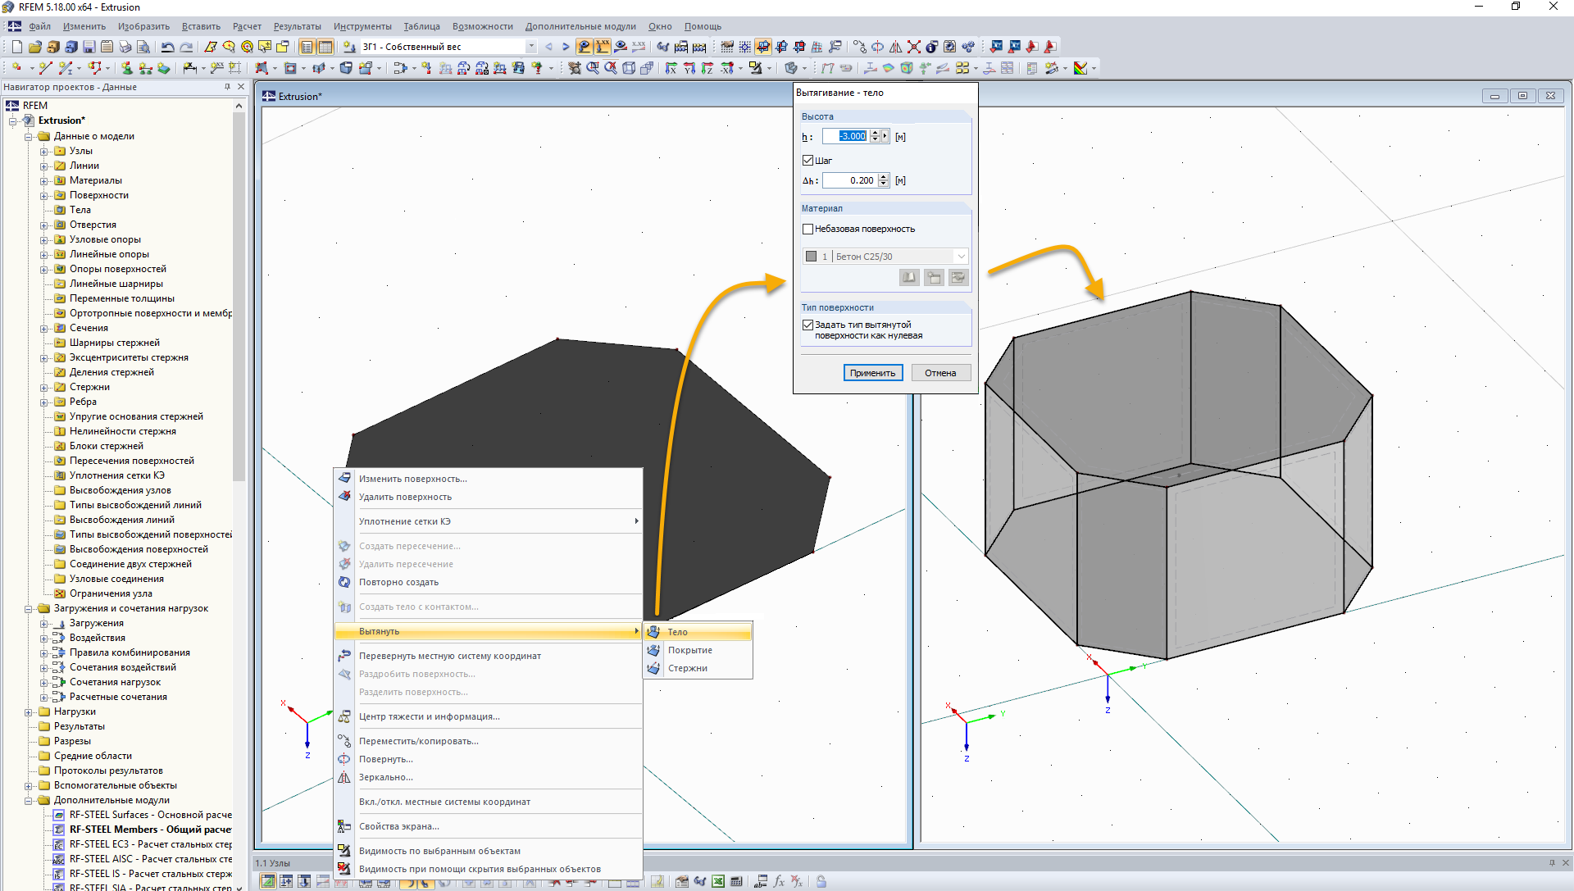Viewport: 1574px width, 891px height.
Task: Click the New file icon
Action: (x=16, y=47)
